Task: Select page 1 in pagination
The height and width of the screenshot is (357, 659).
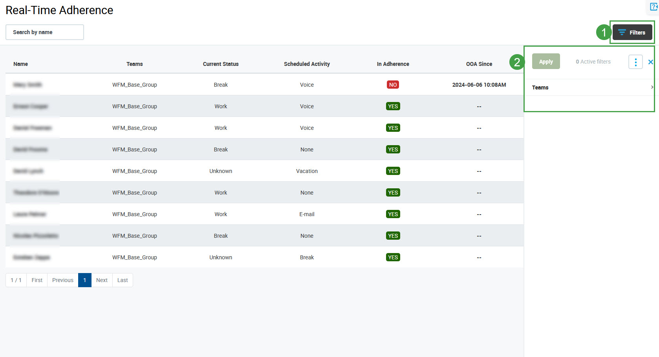Action: (85, 280)
